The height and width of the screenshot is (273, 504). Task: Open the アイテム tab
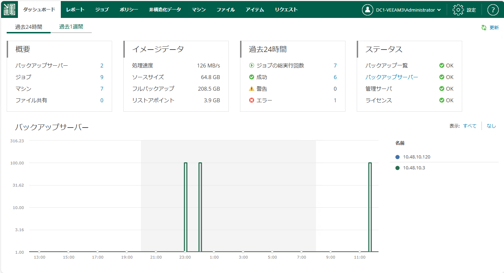coord(255,9)
